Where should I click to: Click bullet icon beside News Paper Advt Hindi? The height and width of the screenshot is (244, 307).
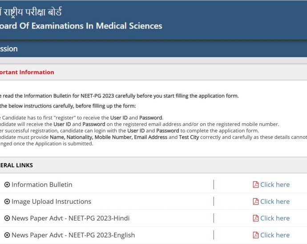point(7,218)
